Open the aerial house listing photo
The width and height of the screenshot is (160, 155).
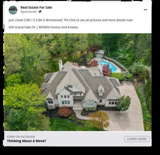tap(78, 82)
